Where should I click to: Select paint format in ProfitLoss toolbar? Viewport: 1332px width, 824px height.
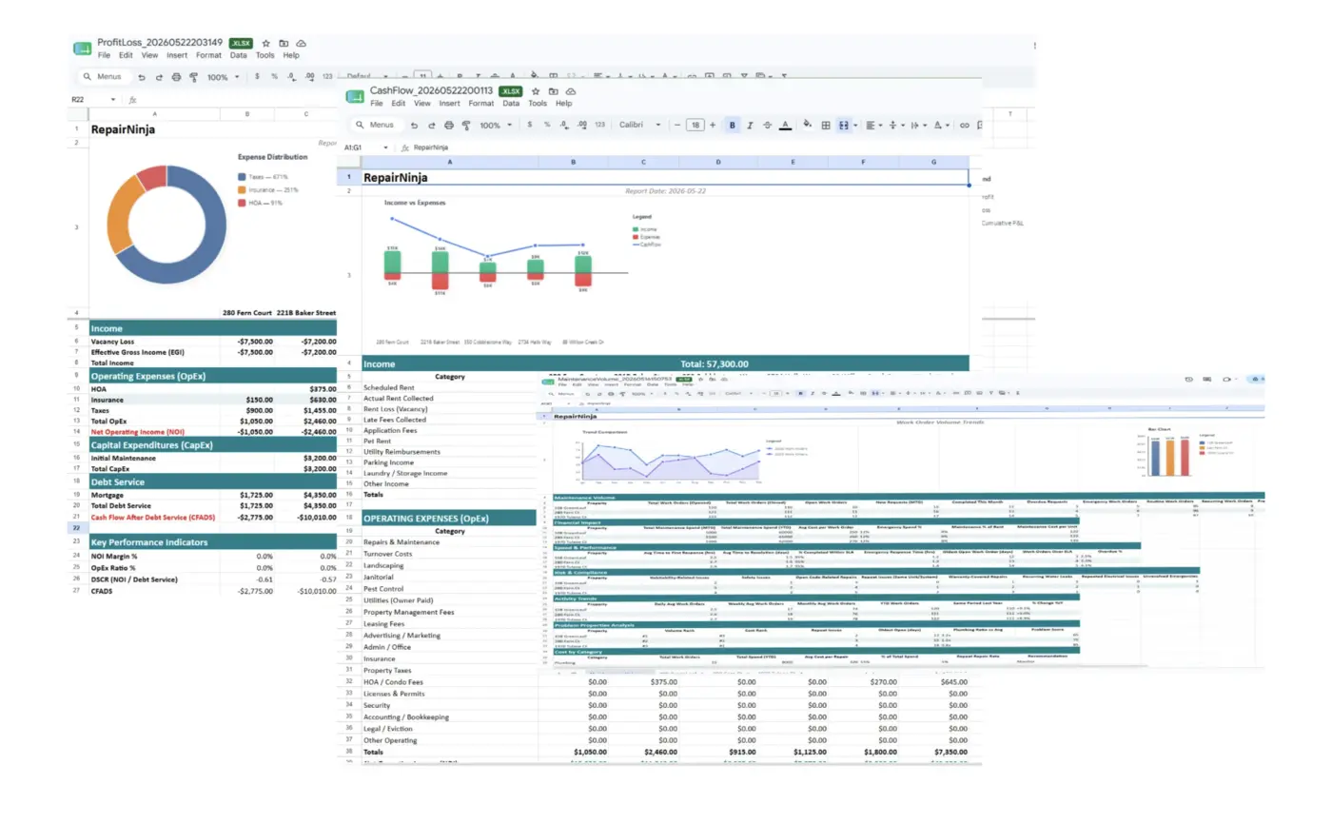[193, 77]
